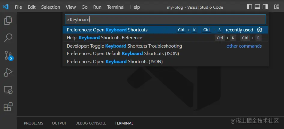Open the File menu
This screenshot has height=129, width=284.
(x=18, y=7)
